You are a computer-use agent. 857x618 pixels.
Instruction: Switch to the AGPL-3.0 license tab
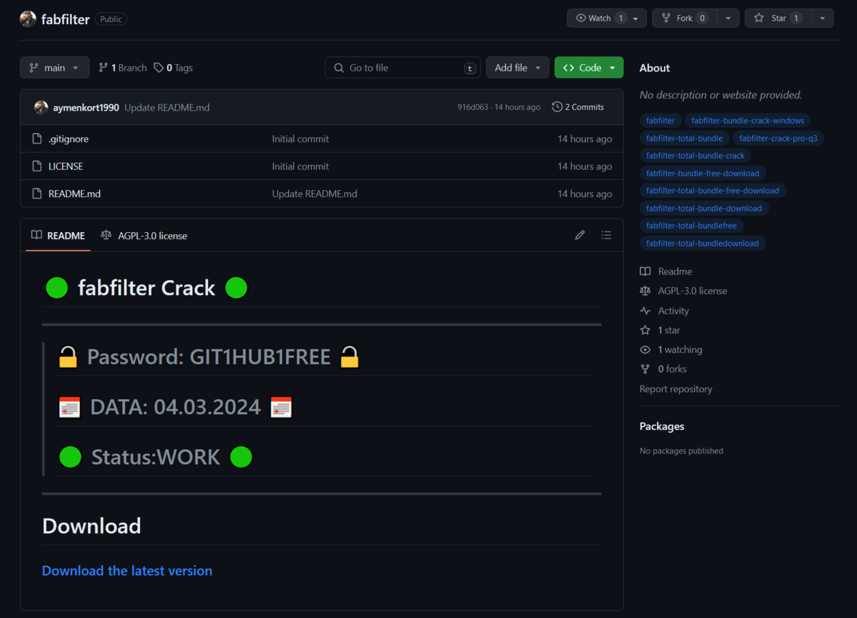pos(144,235)
